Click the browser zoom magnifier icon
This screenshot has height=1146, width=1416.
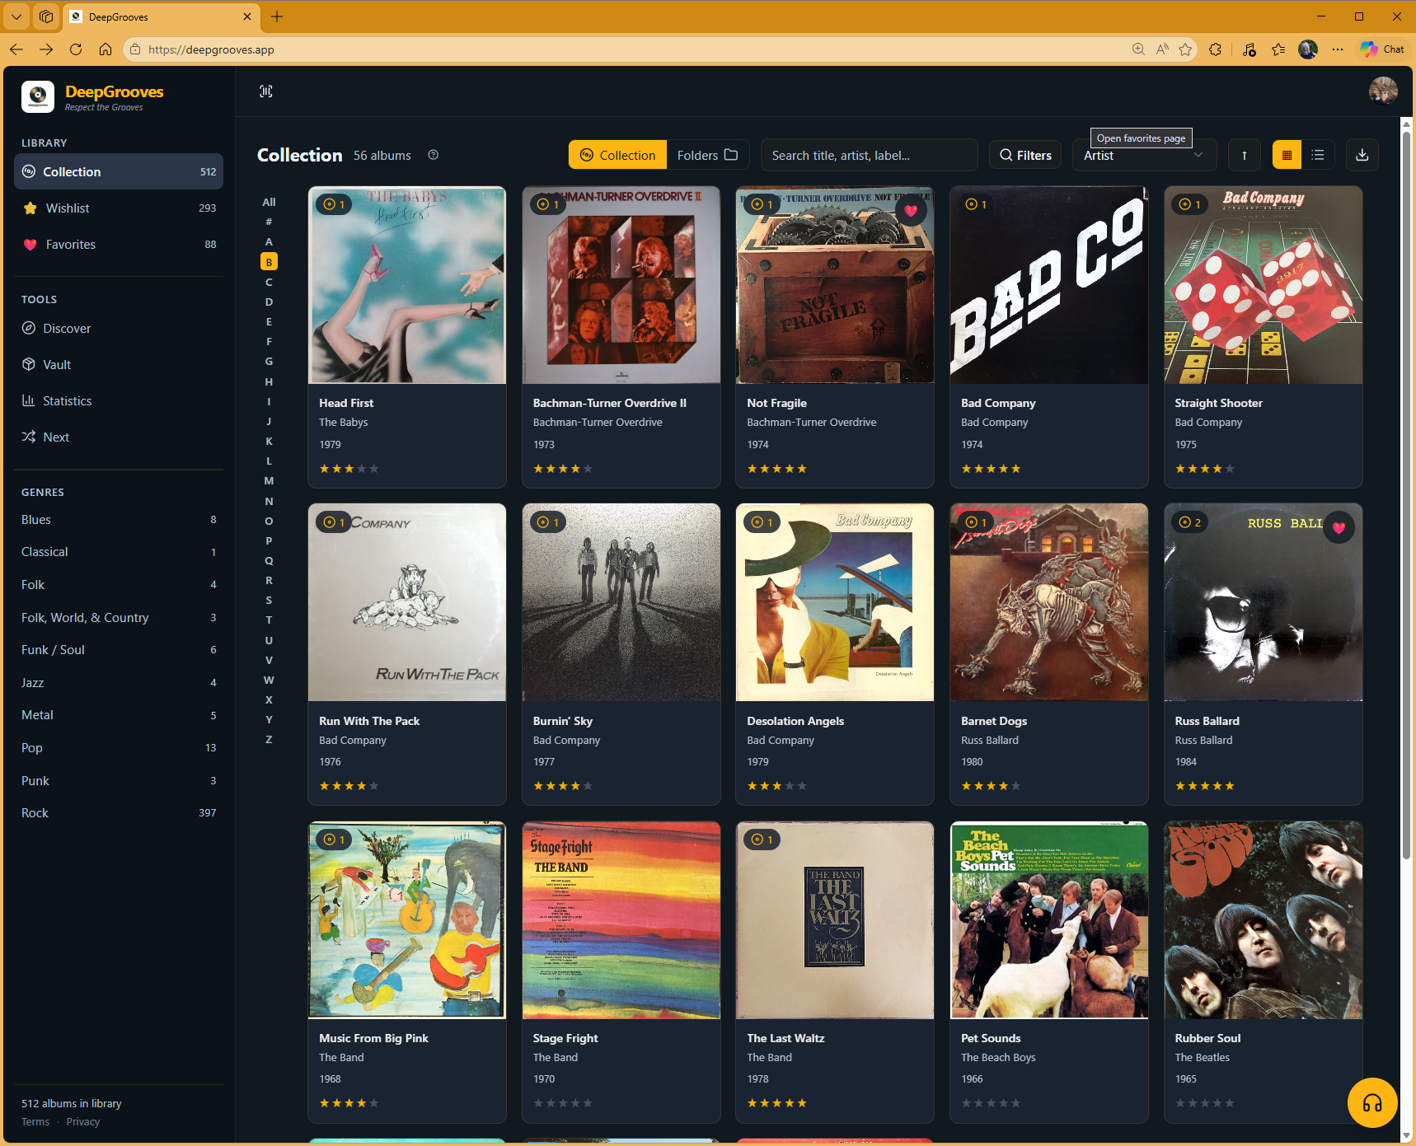coord(1138,49)
